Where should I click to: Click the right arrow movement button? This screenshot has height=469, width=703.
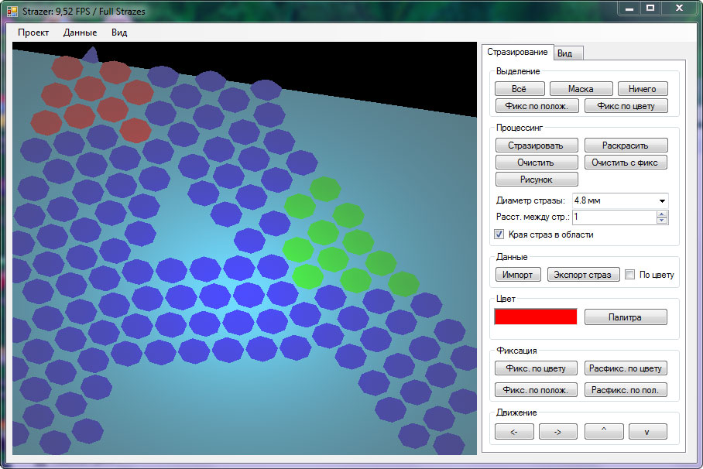pyautogui.click(x=558, y=432)
